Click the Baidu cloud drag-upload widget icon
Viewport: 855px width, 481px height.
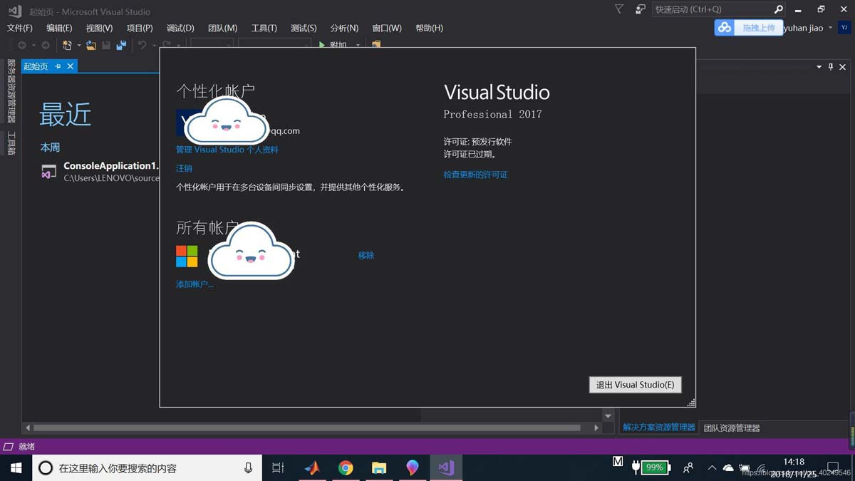(725, 28)
